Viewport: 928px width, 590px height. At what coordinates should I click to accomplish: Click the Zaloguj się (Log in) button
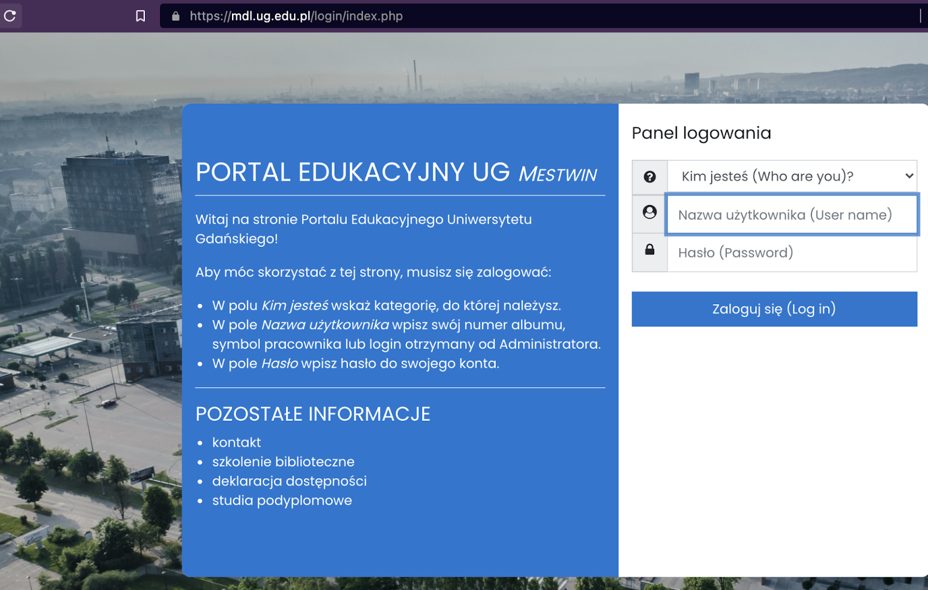pyautogui.click(x=774, y=309)
